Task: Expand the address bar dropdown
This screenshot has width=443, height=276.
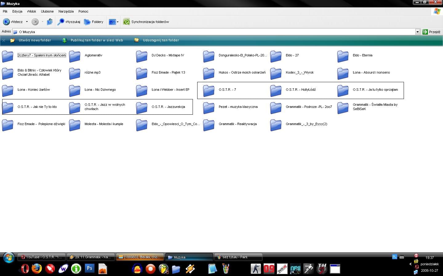Action: [417, 32]
